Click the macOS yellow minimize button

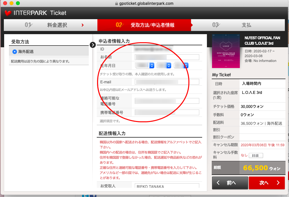[11, 3]
